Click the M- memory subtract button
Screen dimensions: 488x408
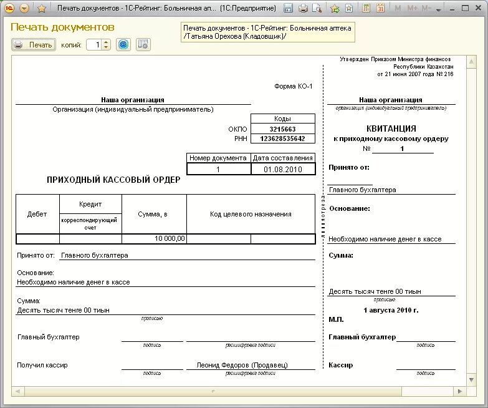[x=426, y=8]
